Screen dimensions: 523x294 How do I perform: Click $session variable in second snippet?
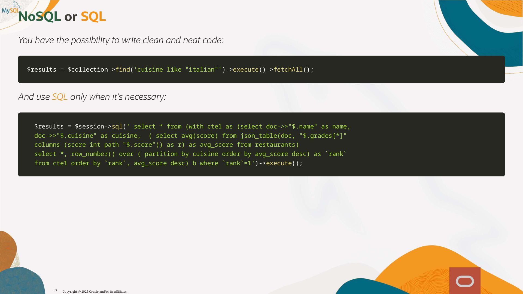tap(89, 127)
